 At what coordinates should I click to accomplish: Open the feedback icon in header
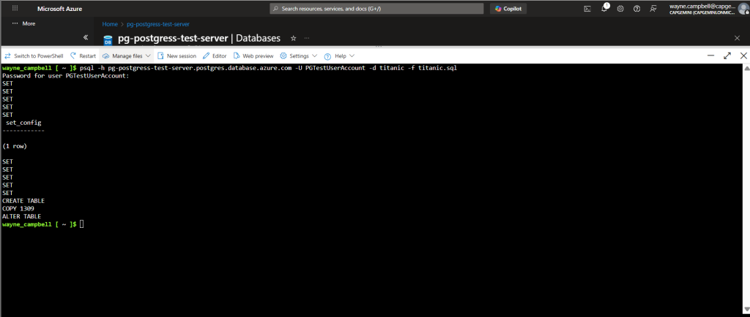point(653,9)
